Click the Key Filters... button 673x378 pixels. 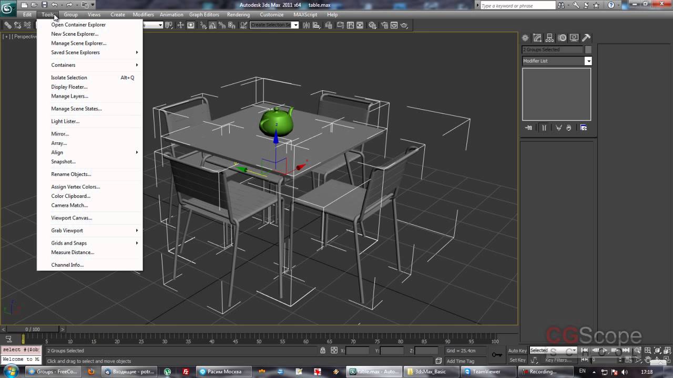click(558, 360)
